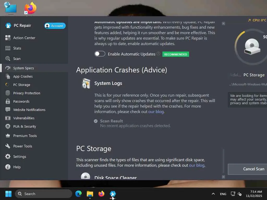
Task: Click the RECOMMENDED green badge
Action: click(175, 54)
